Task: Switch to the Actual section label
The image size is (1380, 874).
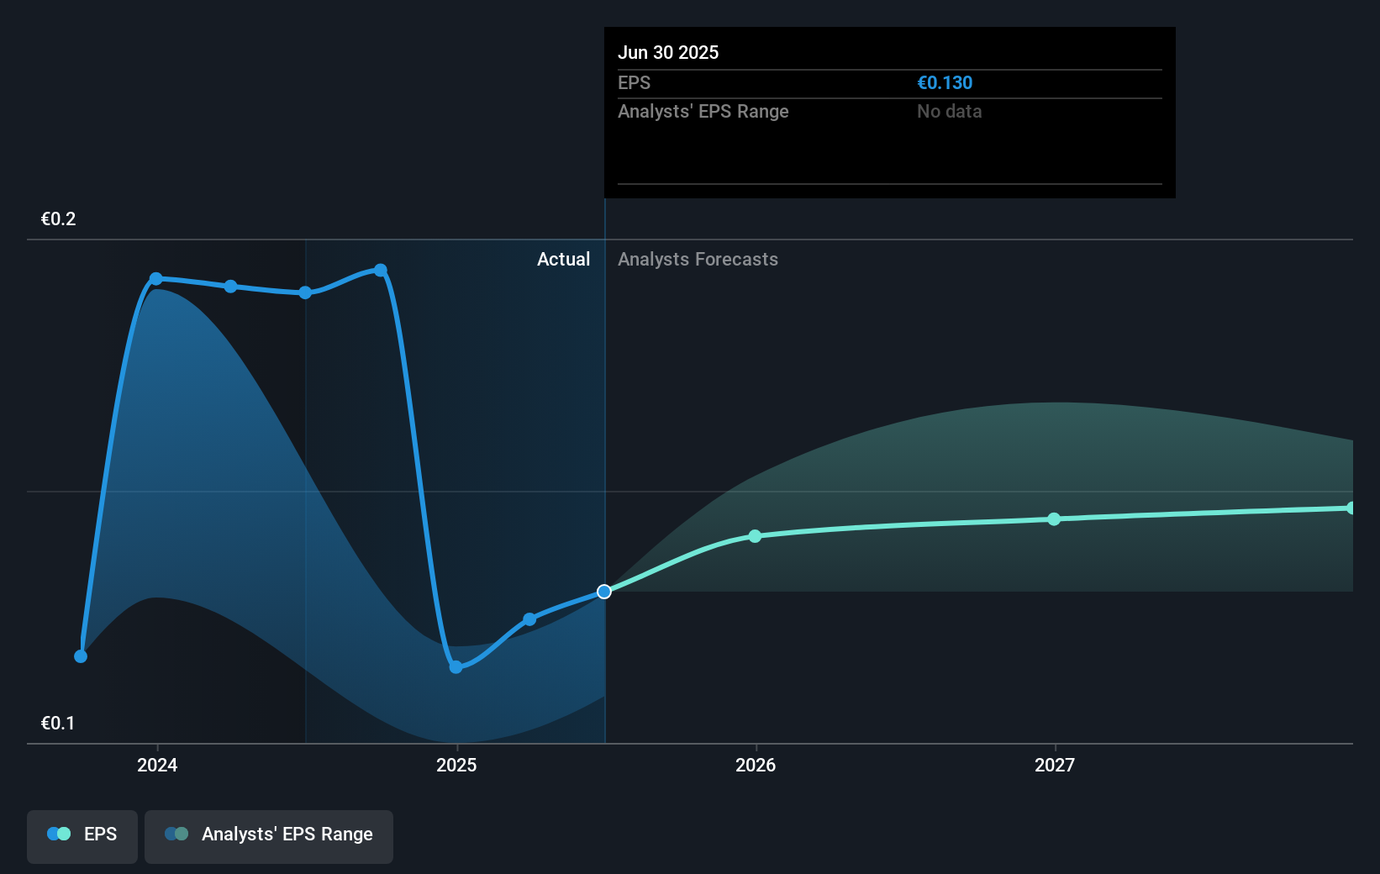Action: point(563,259)
